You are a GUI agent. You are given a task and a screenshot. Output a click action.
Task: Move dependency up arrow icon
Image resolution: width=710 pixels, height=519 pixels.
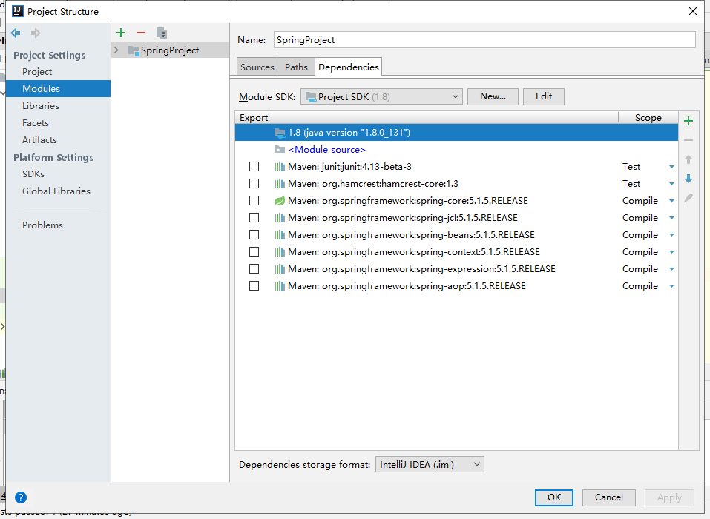click(x=688, y=159)
